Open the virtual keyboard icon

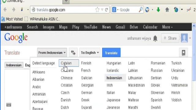[x=9, y=105]
